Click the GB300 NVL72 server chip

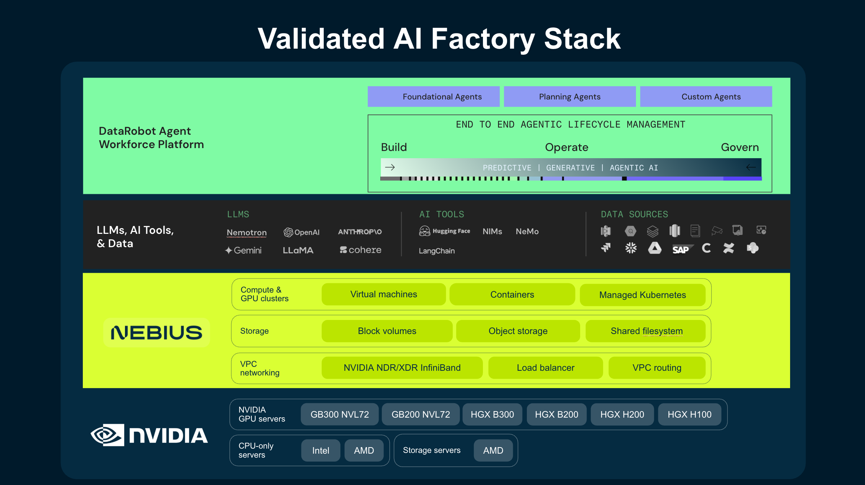pos(340,414)
